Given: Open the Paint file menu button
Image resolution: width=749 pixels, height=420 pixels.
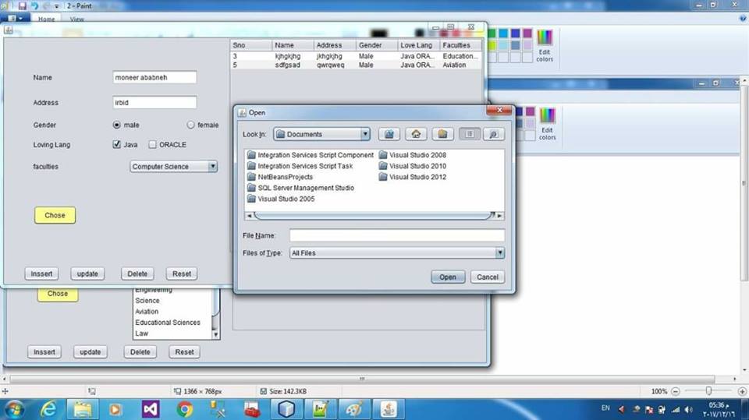Looking at the screenshot, I should pos(15,19).
